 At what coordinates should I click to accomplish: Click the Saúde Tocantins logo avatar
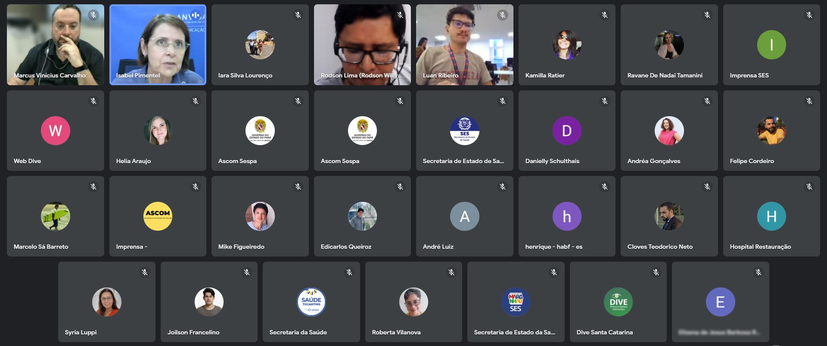[311, 302]
